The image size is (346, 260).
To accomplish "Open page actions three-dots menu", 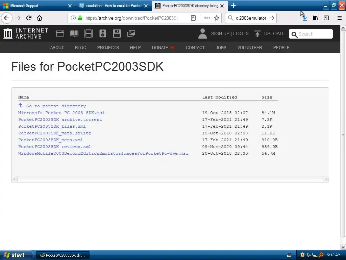I will click(x=207, y=18).
